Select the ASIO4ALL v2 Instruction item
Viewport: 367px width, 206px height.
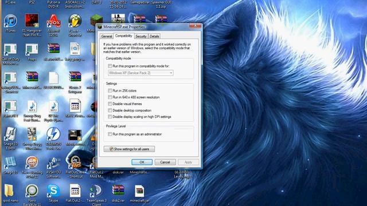75,5
